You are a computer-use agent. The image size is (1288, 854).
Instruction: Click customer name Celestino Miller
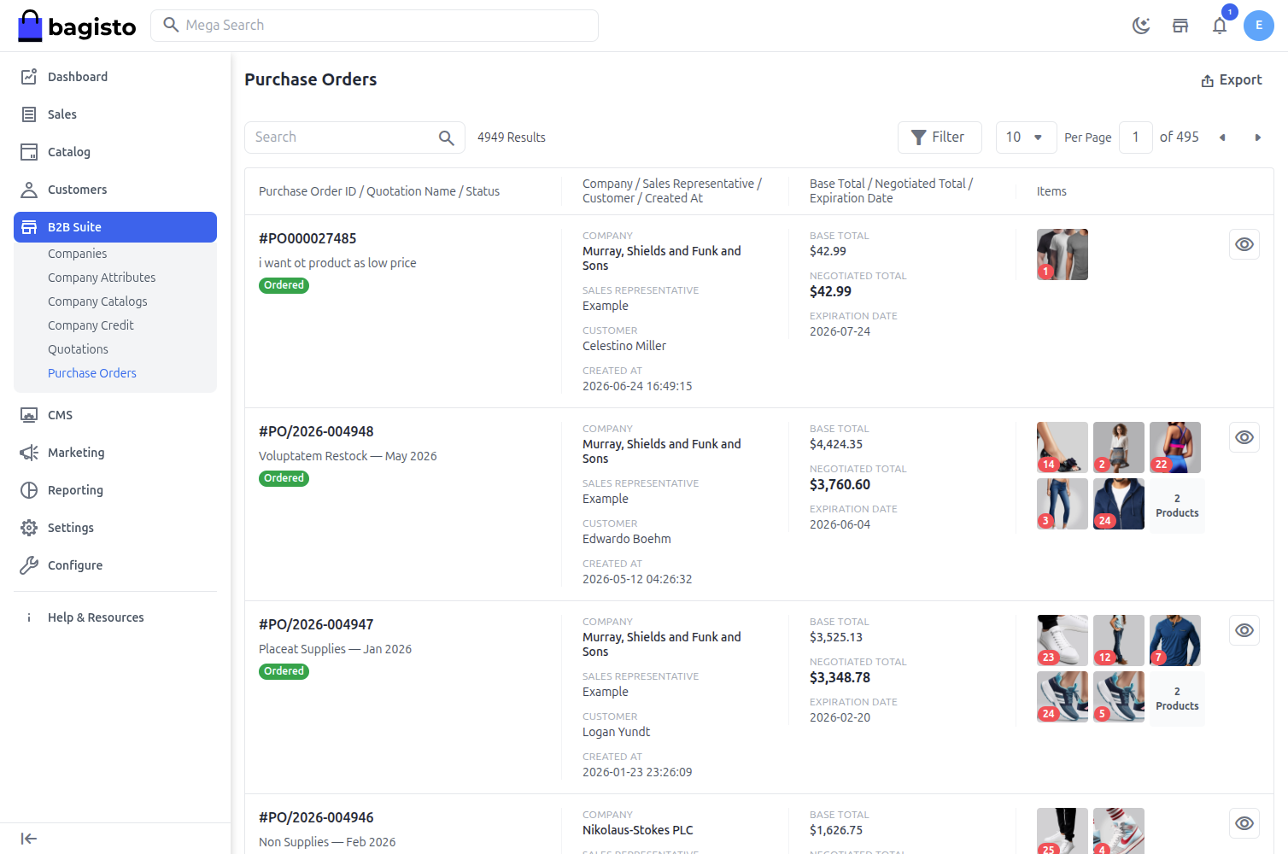click(624, 346)
